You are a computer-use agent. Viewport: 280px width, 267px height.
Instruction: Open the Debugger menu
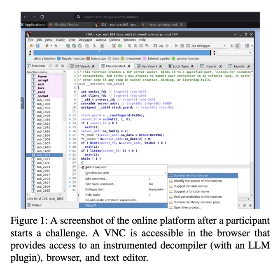tap(86, 40)
